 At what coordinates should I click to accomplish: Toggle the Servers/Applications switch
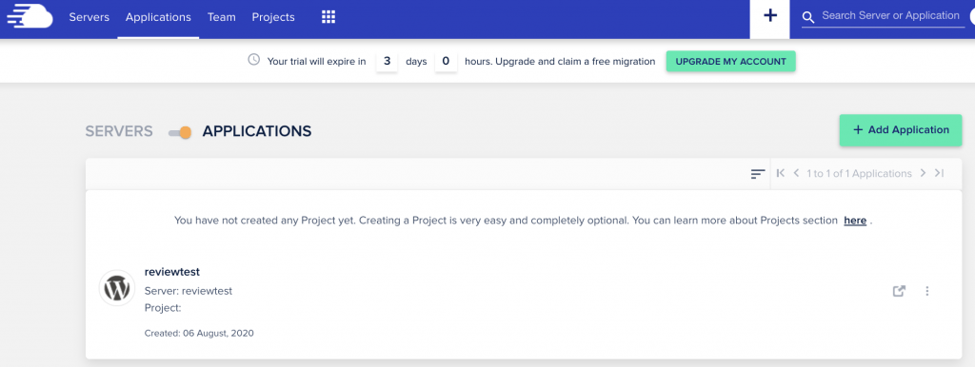[180, 132]
